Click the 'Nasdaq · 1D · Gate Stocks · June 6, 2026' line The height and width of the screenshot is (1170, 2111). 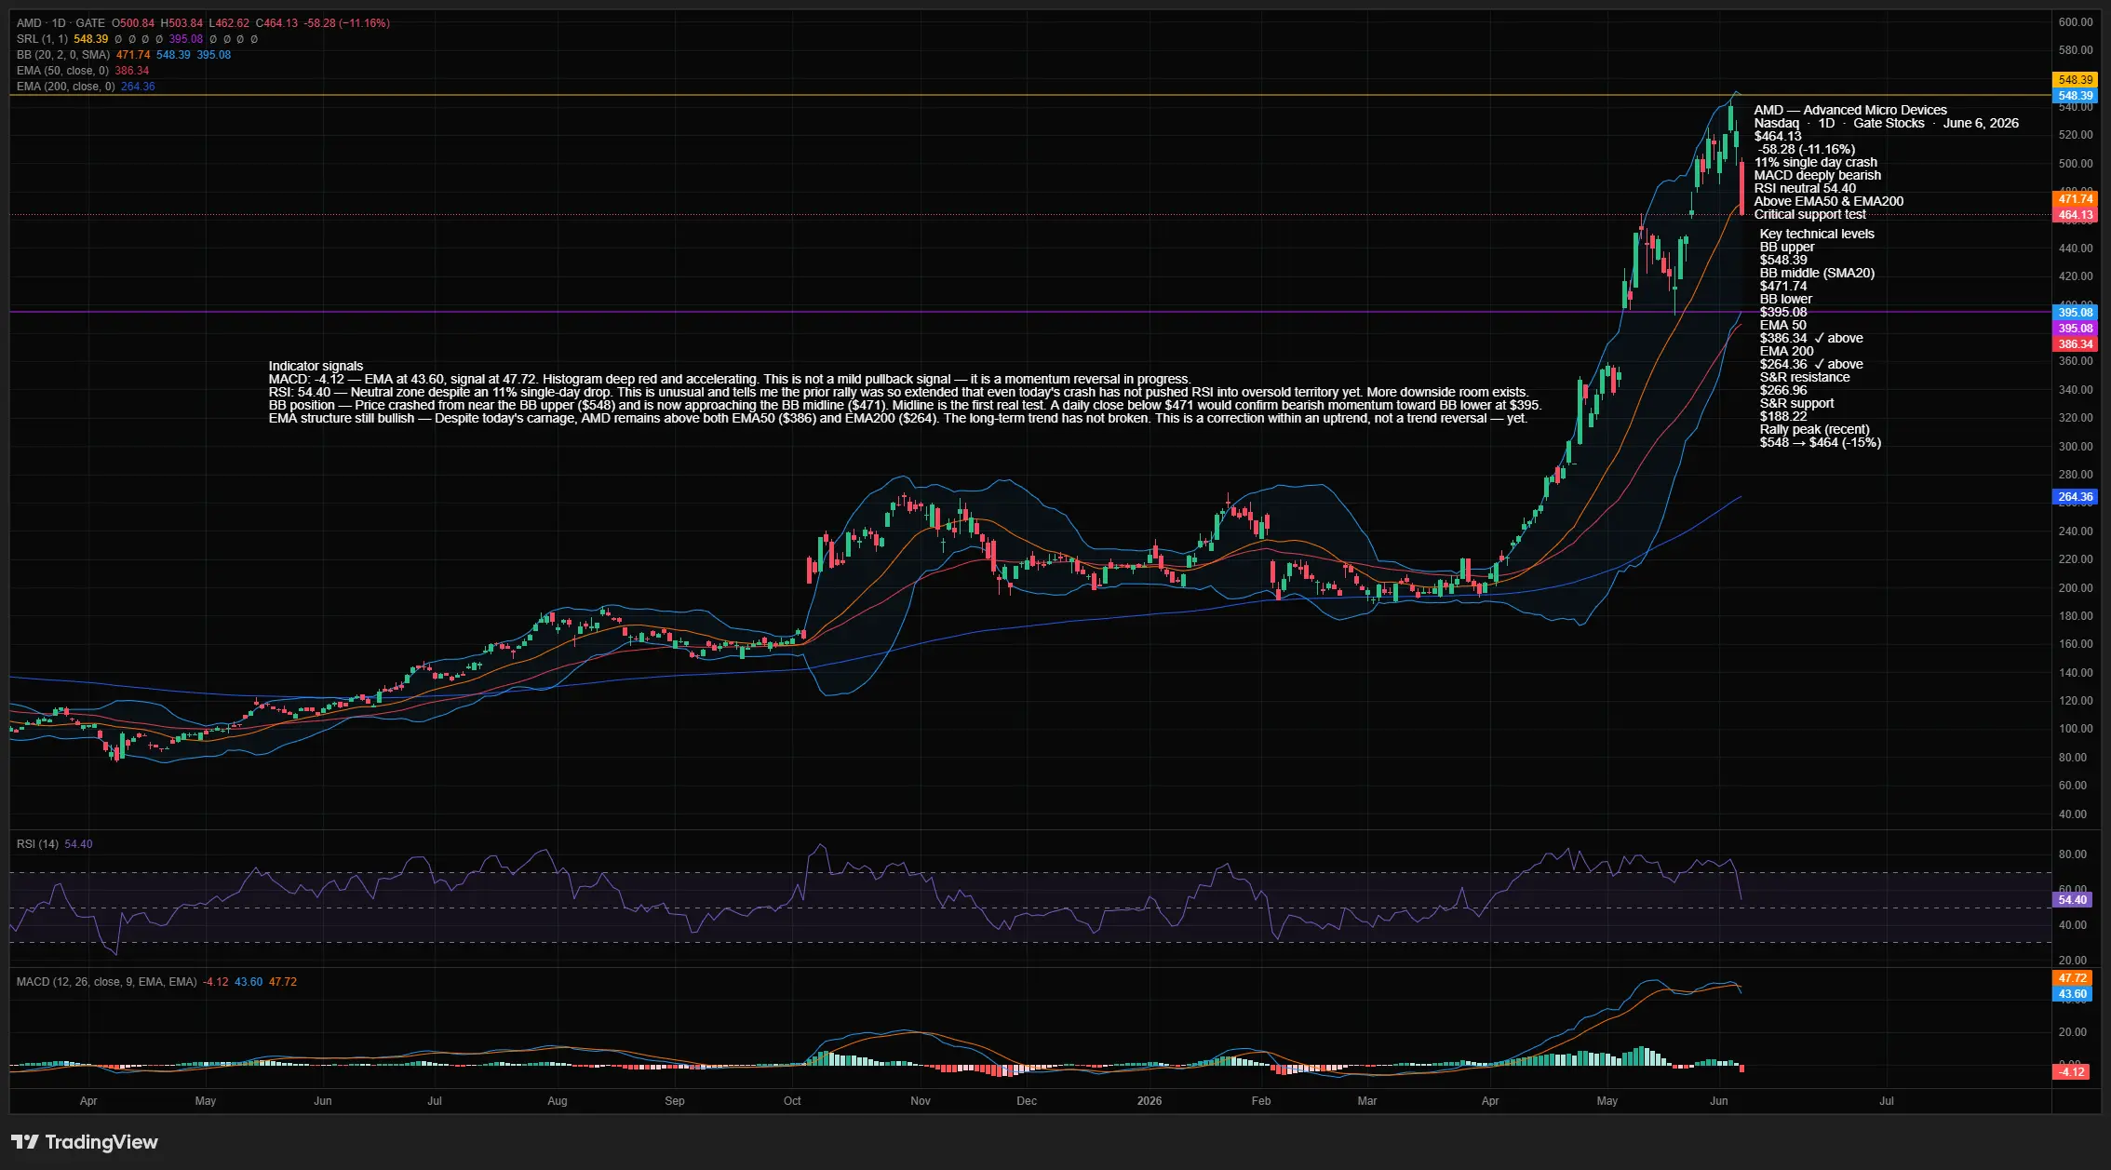click(1887, 123)
